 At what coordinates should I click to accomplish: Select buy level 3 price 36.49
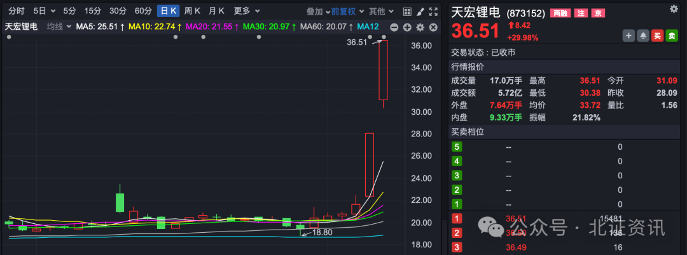point(516,248)
